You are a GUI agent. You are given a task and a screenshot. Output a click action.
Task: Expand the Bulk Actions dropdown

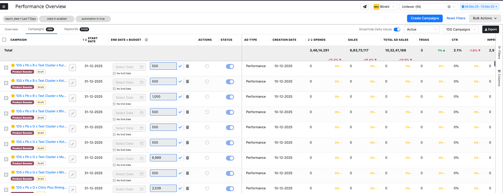point(485,18)
